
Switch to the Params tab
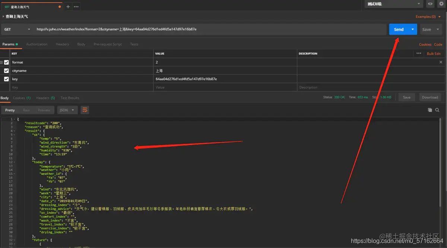[x=10, y=44]
